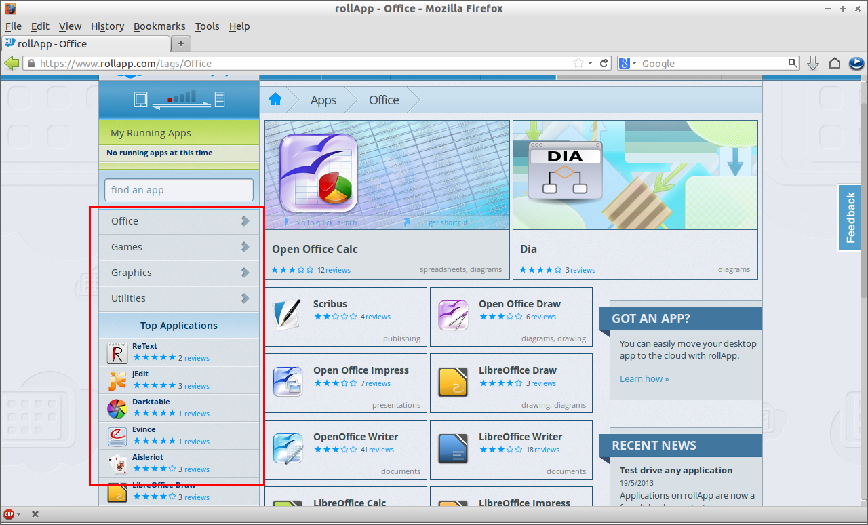The height and width of the screenshot is (525, 868).
Task: Click the URL address bar
Action: (298, 63)
